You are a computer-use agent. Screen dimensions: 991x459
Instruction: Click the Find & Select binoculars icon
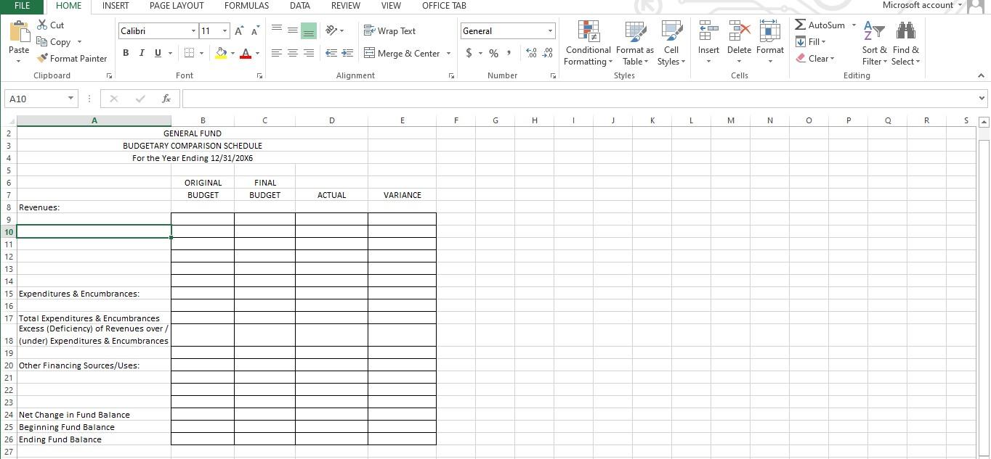906,30
